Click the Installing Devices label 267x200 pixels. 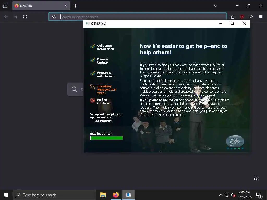pos(101,134)
